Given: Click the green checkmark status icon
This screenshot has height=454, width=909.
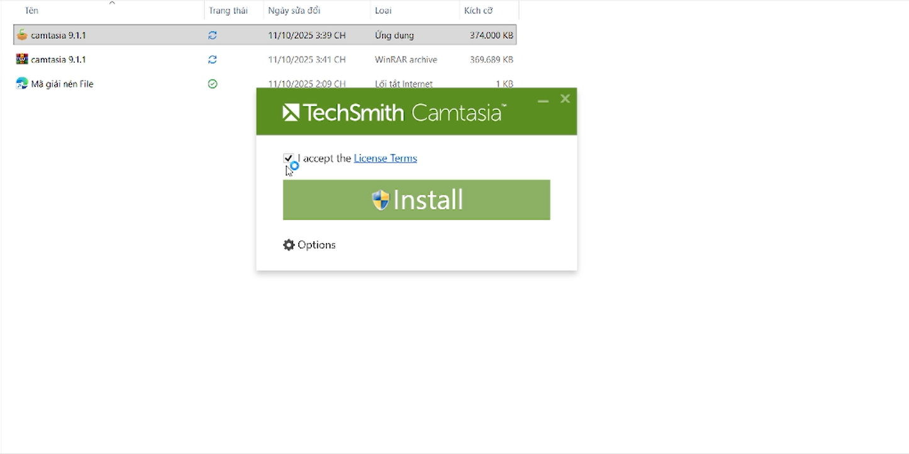Looking at the screenshot, I should 213,84.
